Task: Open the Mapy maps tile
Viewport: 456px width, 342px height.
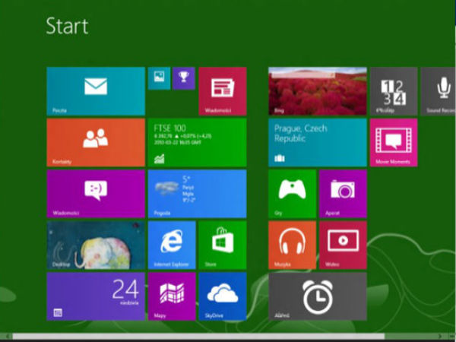Action: [x=172, y=296]
